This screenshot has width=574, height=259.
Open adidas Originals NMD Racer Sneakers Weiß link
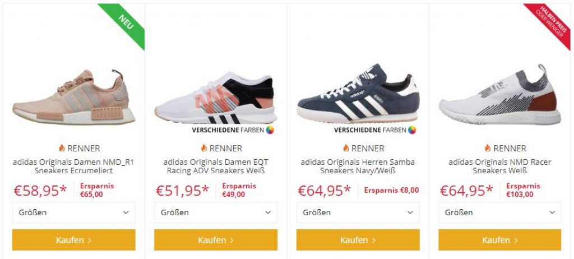(x=499, y=166)
